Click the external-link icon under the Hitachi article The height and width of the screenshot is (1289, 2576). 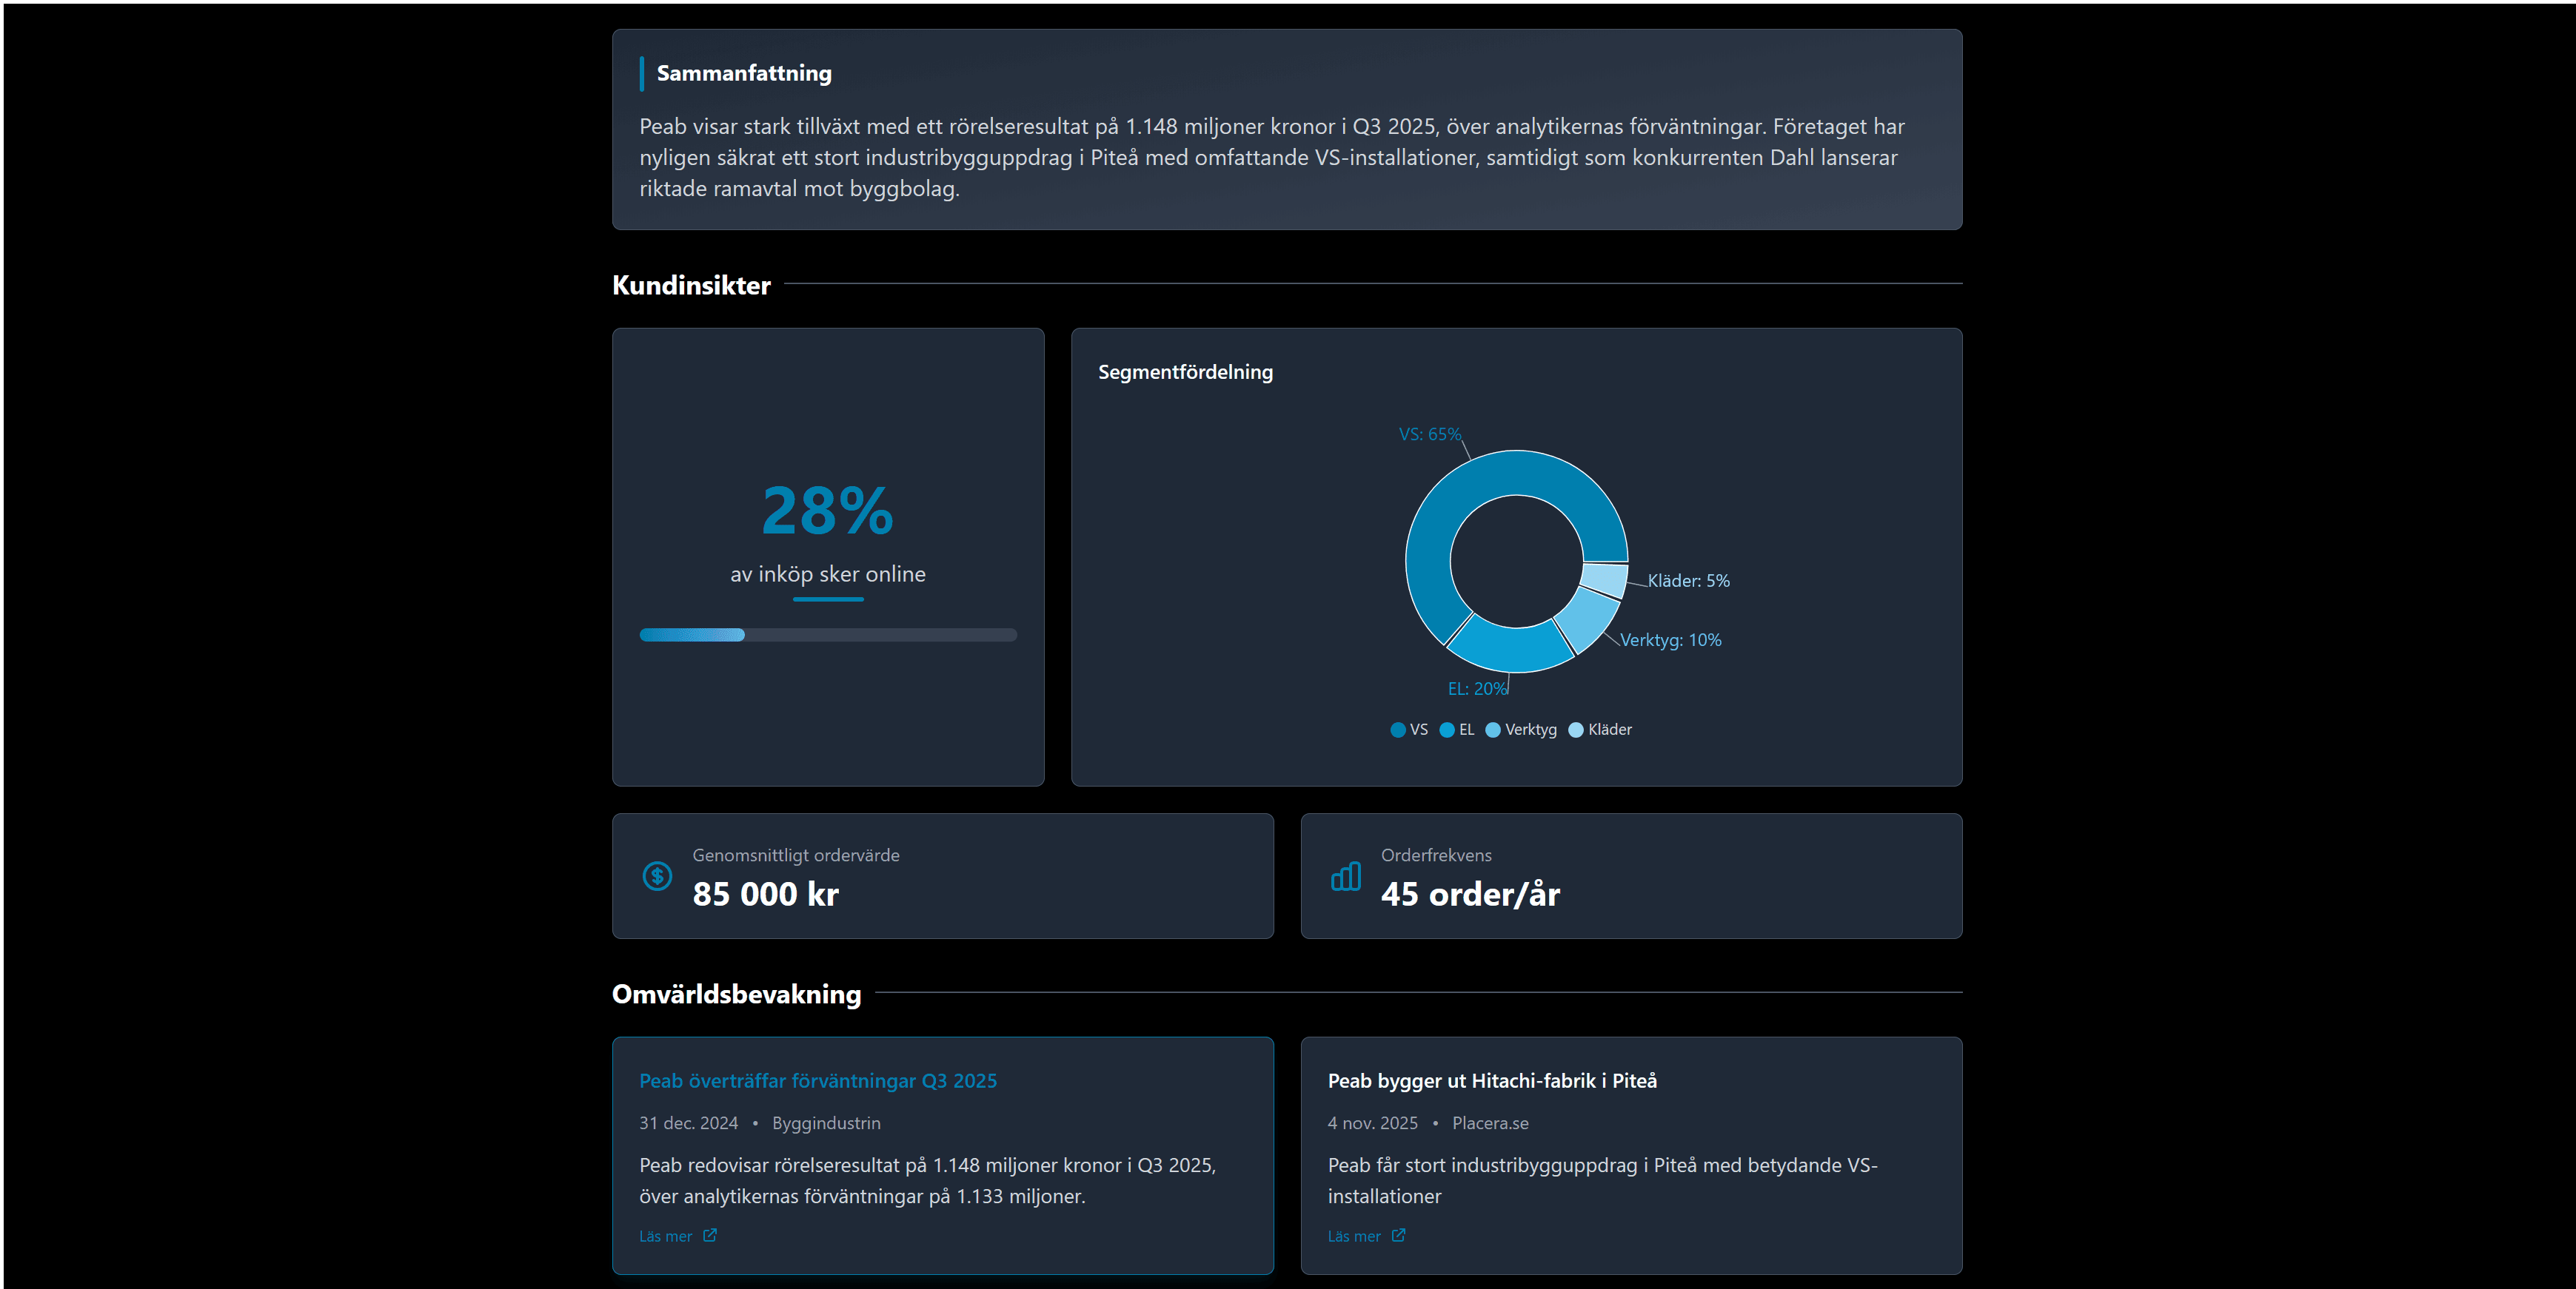pos(1397,1236)
